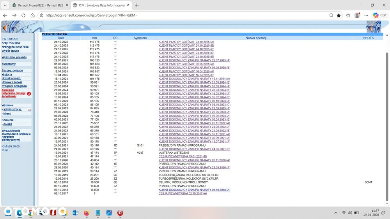Open Udział w koszt. in the sidebar
The height and width of the screenshot is (219, 390).
11,78
